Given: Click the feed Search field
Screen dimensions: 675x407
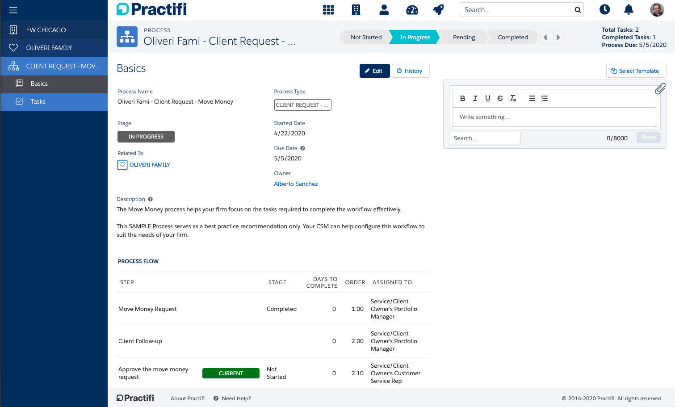Looking at the screenshot, I should coord(485,138).
